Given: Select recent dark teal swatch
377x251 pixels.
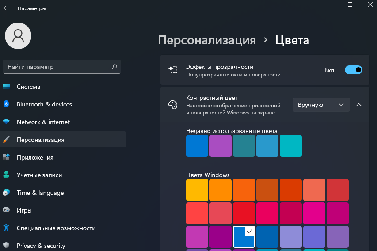Looking at the screenshot, I should coord(244,146).
